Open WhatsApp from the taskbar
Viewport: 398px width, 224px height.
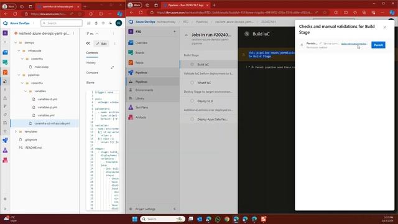point(218,219)
